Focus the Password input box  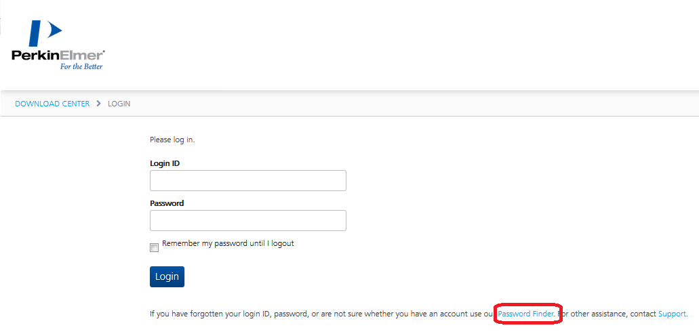(x=248, y=221)
